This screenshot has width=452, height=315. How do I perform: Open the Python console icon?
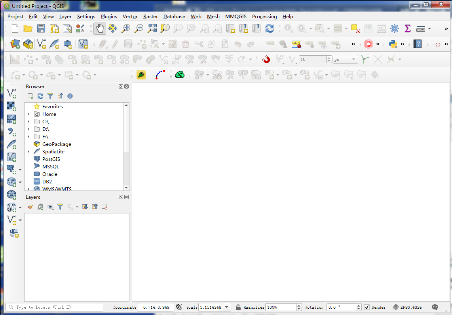[x=393, y=44]
